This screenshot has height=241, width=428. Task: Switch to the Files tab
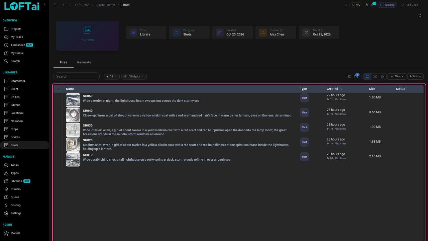(64, 62)
